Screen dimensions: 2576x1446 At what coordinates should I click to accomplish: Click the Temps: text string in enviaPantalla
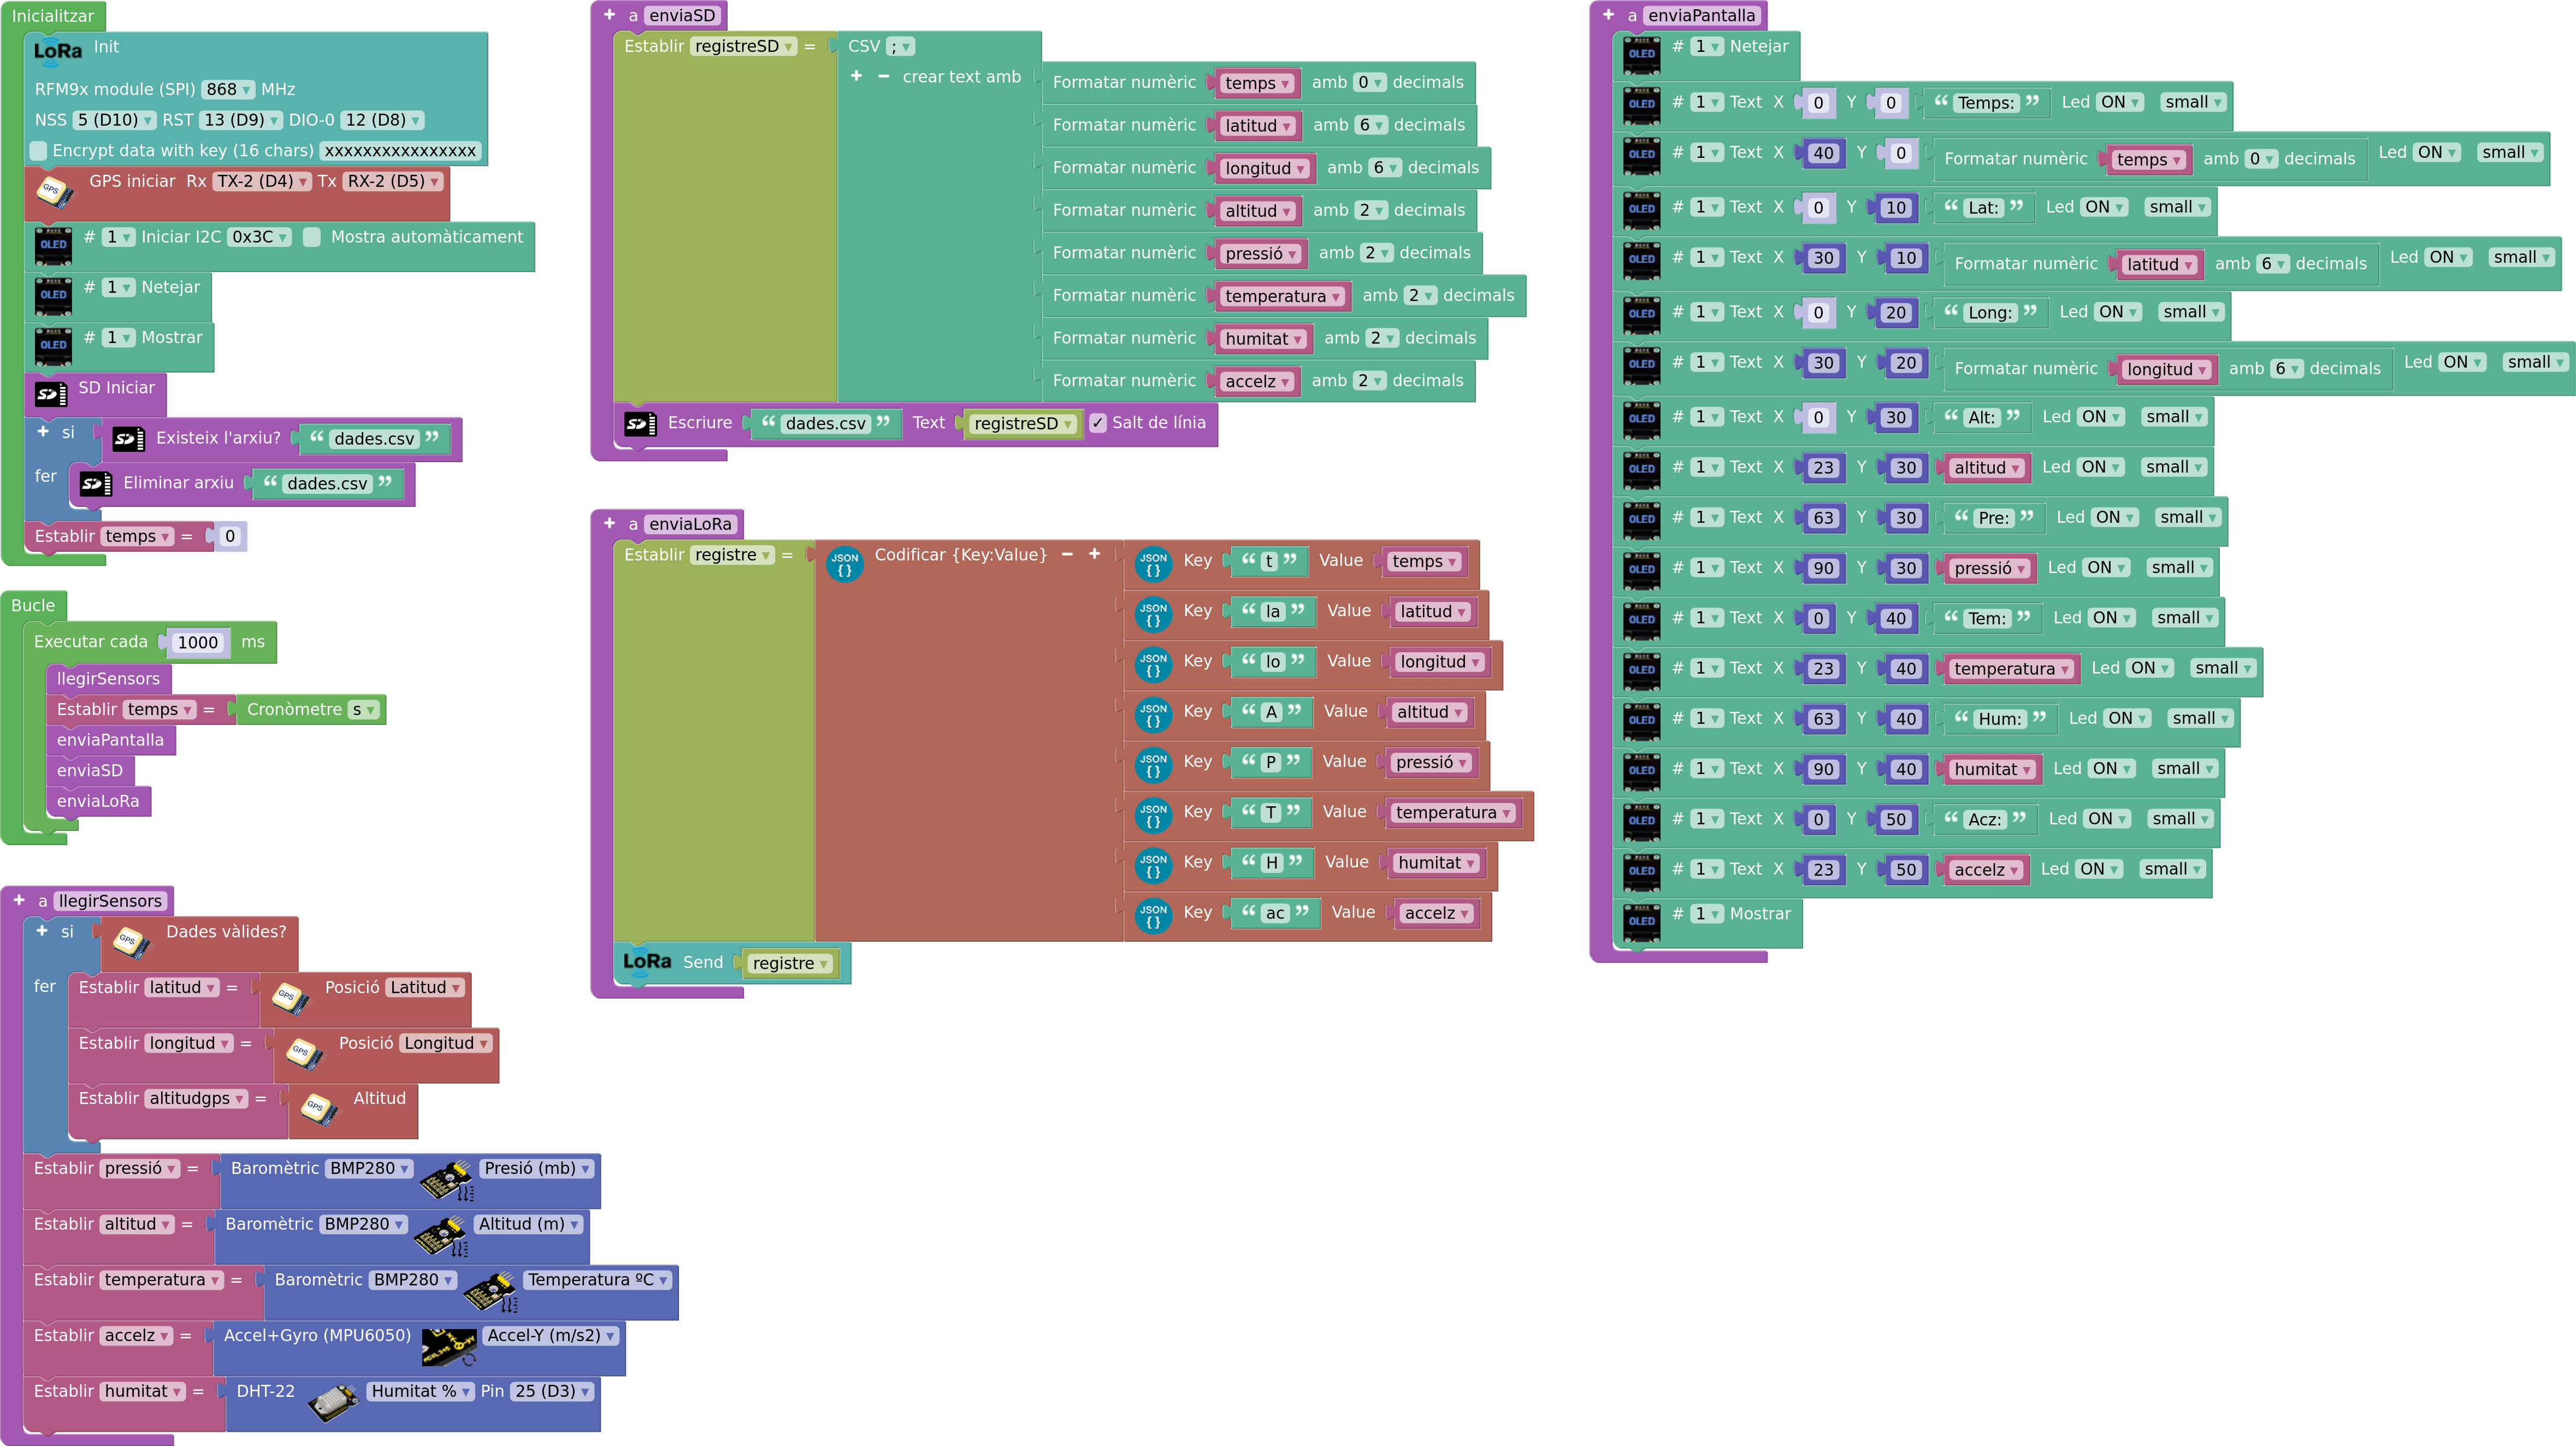coord(1986,103)
